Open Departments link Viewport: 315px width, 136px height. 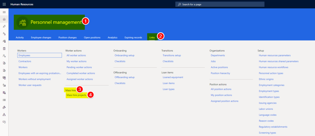218,55
